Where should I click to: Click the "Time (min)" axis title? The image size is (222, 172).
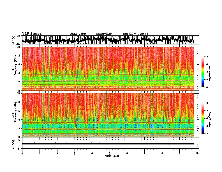click(112, 156)
